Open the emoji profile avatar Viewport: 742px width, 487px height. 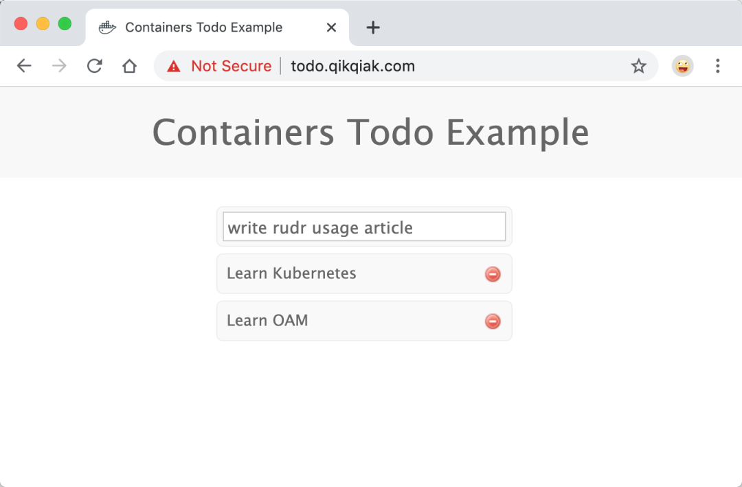[x=682, y=66]
